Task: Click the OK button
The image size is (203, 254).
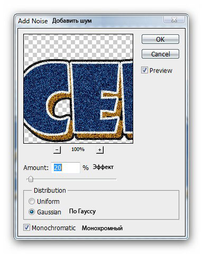Action: tap(160, 39)
